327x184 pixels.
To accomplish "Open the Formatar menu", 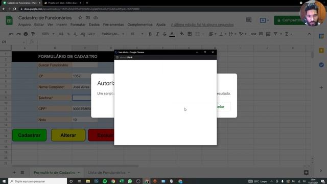I will 78,25.
